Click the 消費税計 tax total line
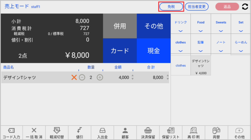This screenshot has width=251, height=140. point(50,28)
